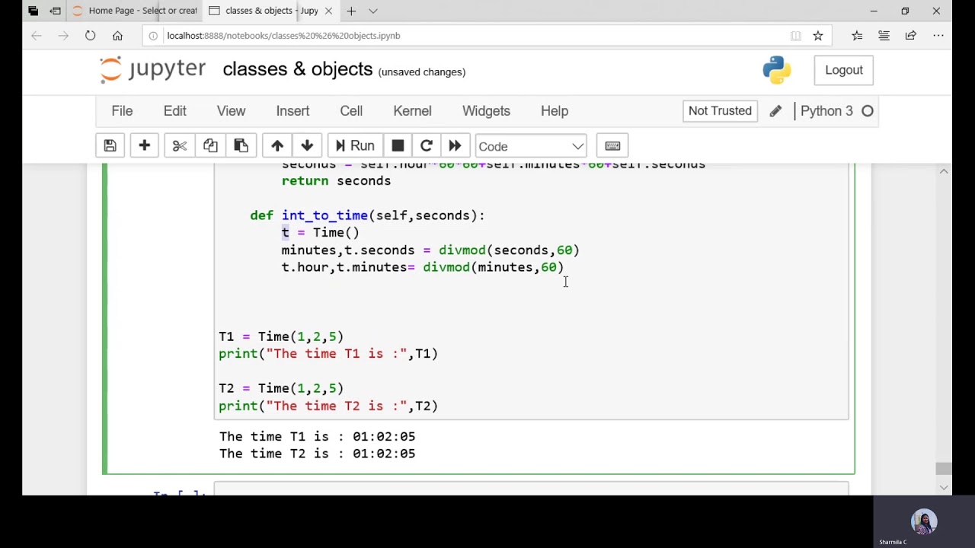Copy selected cells icon
The width and height of the screenshot is (975, 548).
point(210,146)
